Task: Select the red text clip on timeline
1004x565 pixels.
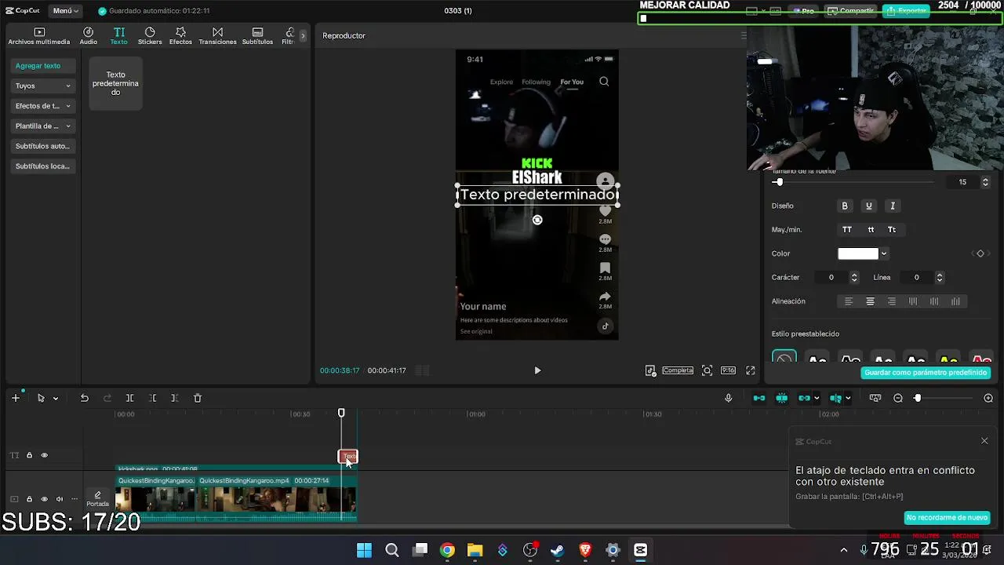Action: pos(347,457)
